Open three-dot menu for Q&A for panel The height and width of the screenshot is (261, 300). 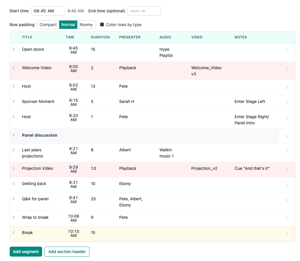point(287,200)
